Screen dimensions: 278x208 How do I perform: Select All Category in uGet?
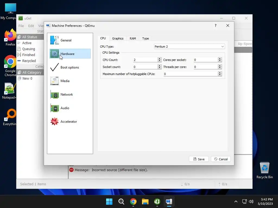tap(30, 72)
